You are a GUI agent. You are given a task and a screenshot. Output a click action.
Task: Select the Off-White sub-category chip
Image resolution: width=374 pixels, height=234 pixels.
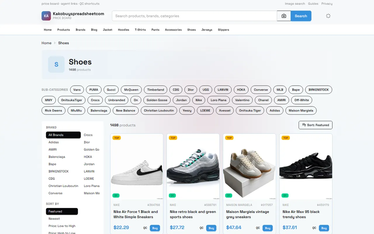coord(302,100)
